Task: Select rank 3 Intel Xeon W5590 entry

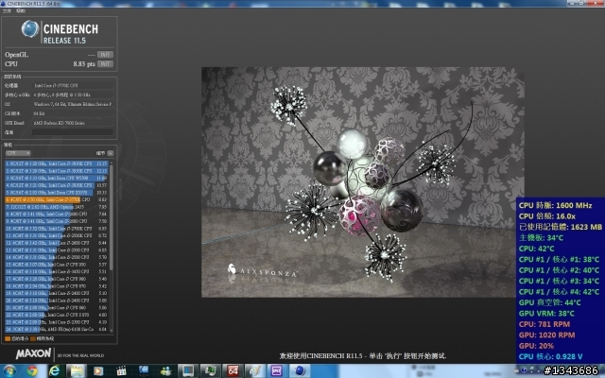Action: (x=57, y=178)
